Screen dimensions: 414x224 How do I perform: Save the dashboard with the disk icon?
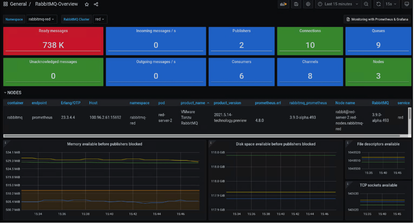[x=296, y=4]
